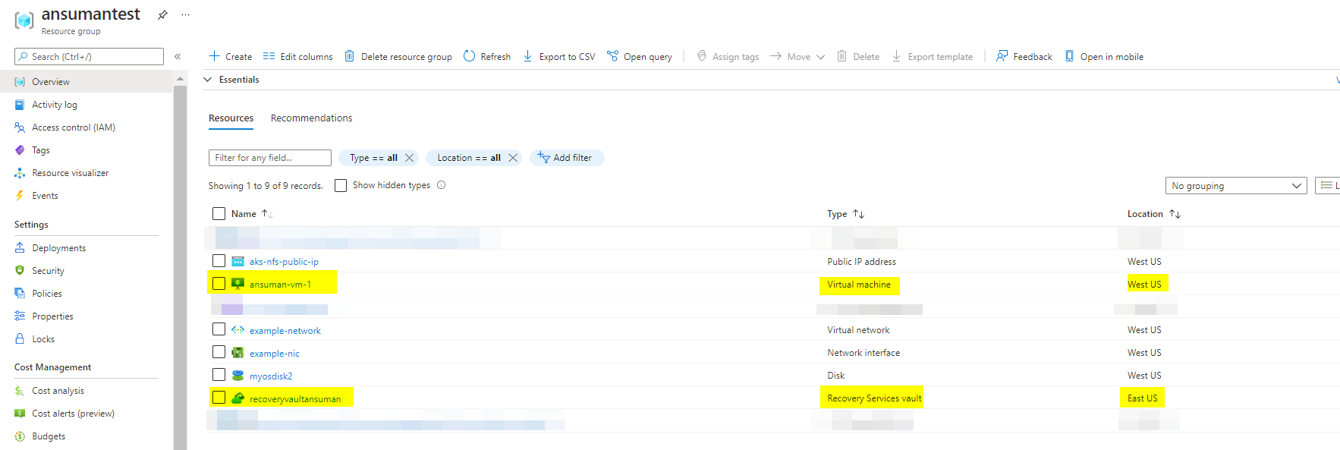Image resolution: width=1340 pixels, height=450 pixels.
Task: Check the example-network row checkbox
Action: [x=219, y=329]
